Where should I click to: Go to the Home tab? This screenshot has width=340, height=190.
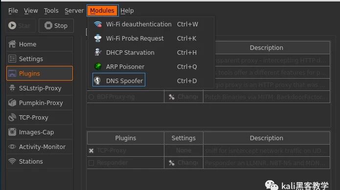[x=40, y=44]
